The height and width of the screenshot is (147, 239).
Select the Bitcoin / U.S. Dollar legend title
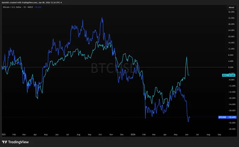[x=18, y=7]
